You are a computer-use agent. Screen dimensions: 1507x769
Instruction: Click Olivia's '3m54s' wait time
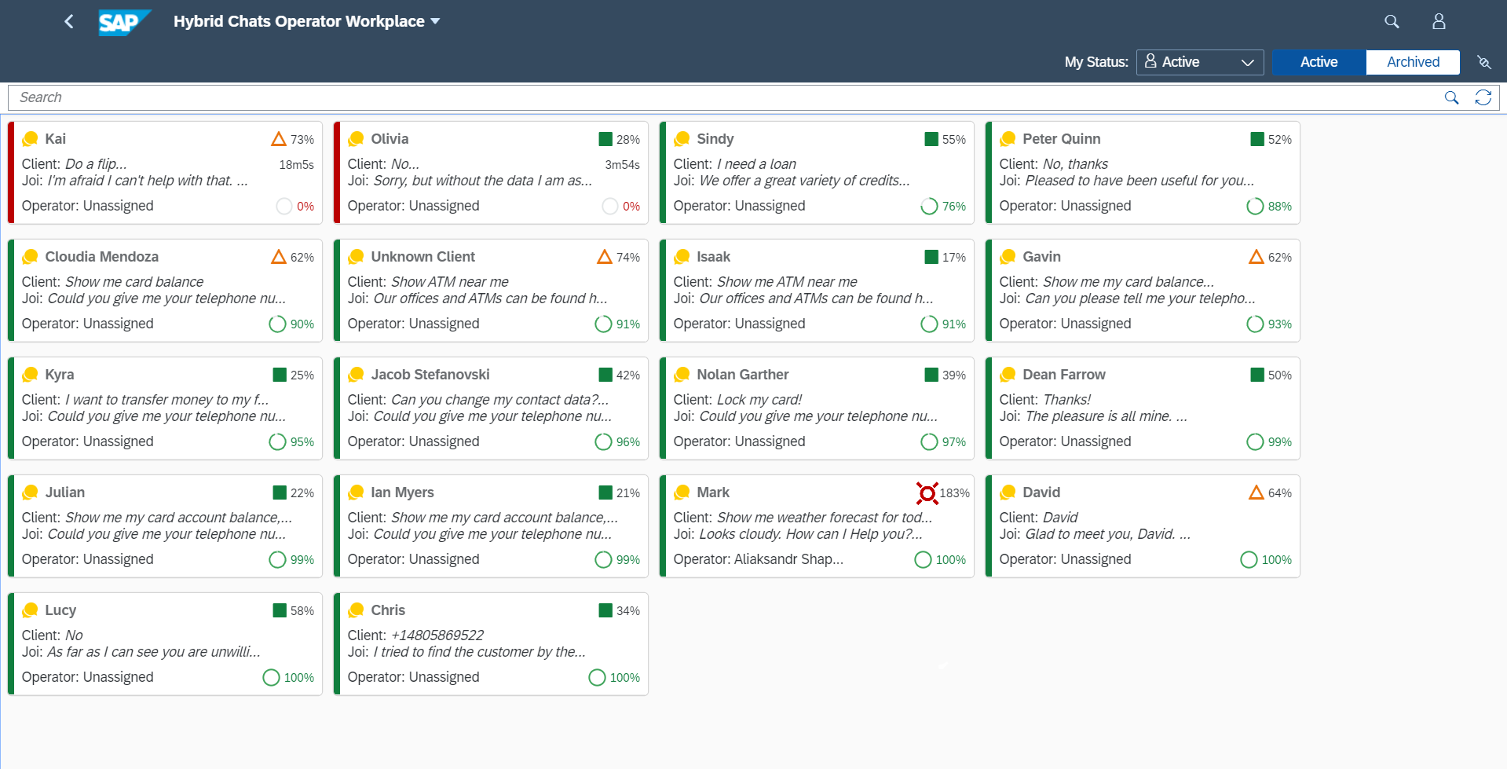coord(622,165)
